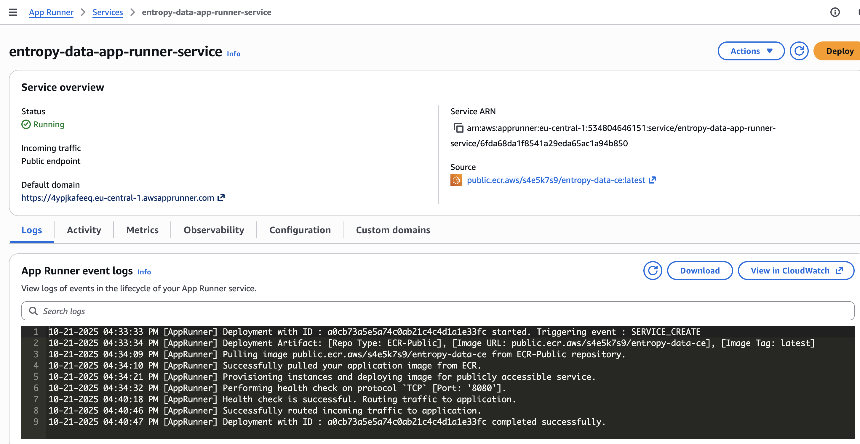
Task: Open the Custom domains tab
Action: pyautogui.click(x=393, y=230)
